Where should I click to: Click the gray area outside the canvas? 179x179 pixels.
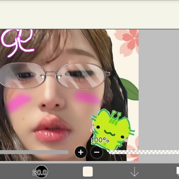(159, 89)
